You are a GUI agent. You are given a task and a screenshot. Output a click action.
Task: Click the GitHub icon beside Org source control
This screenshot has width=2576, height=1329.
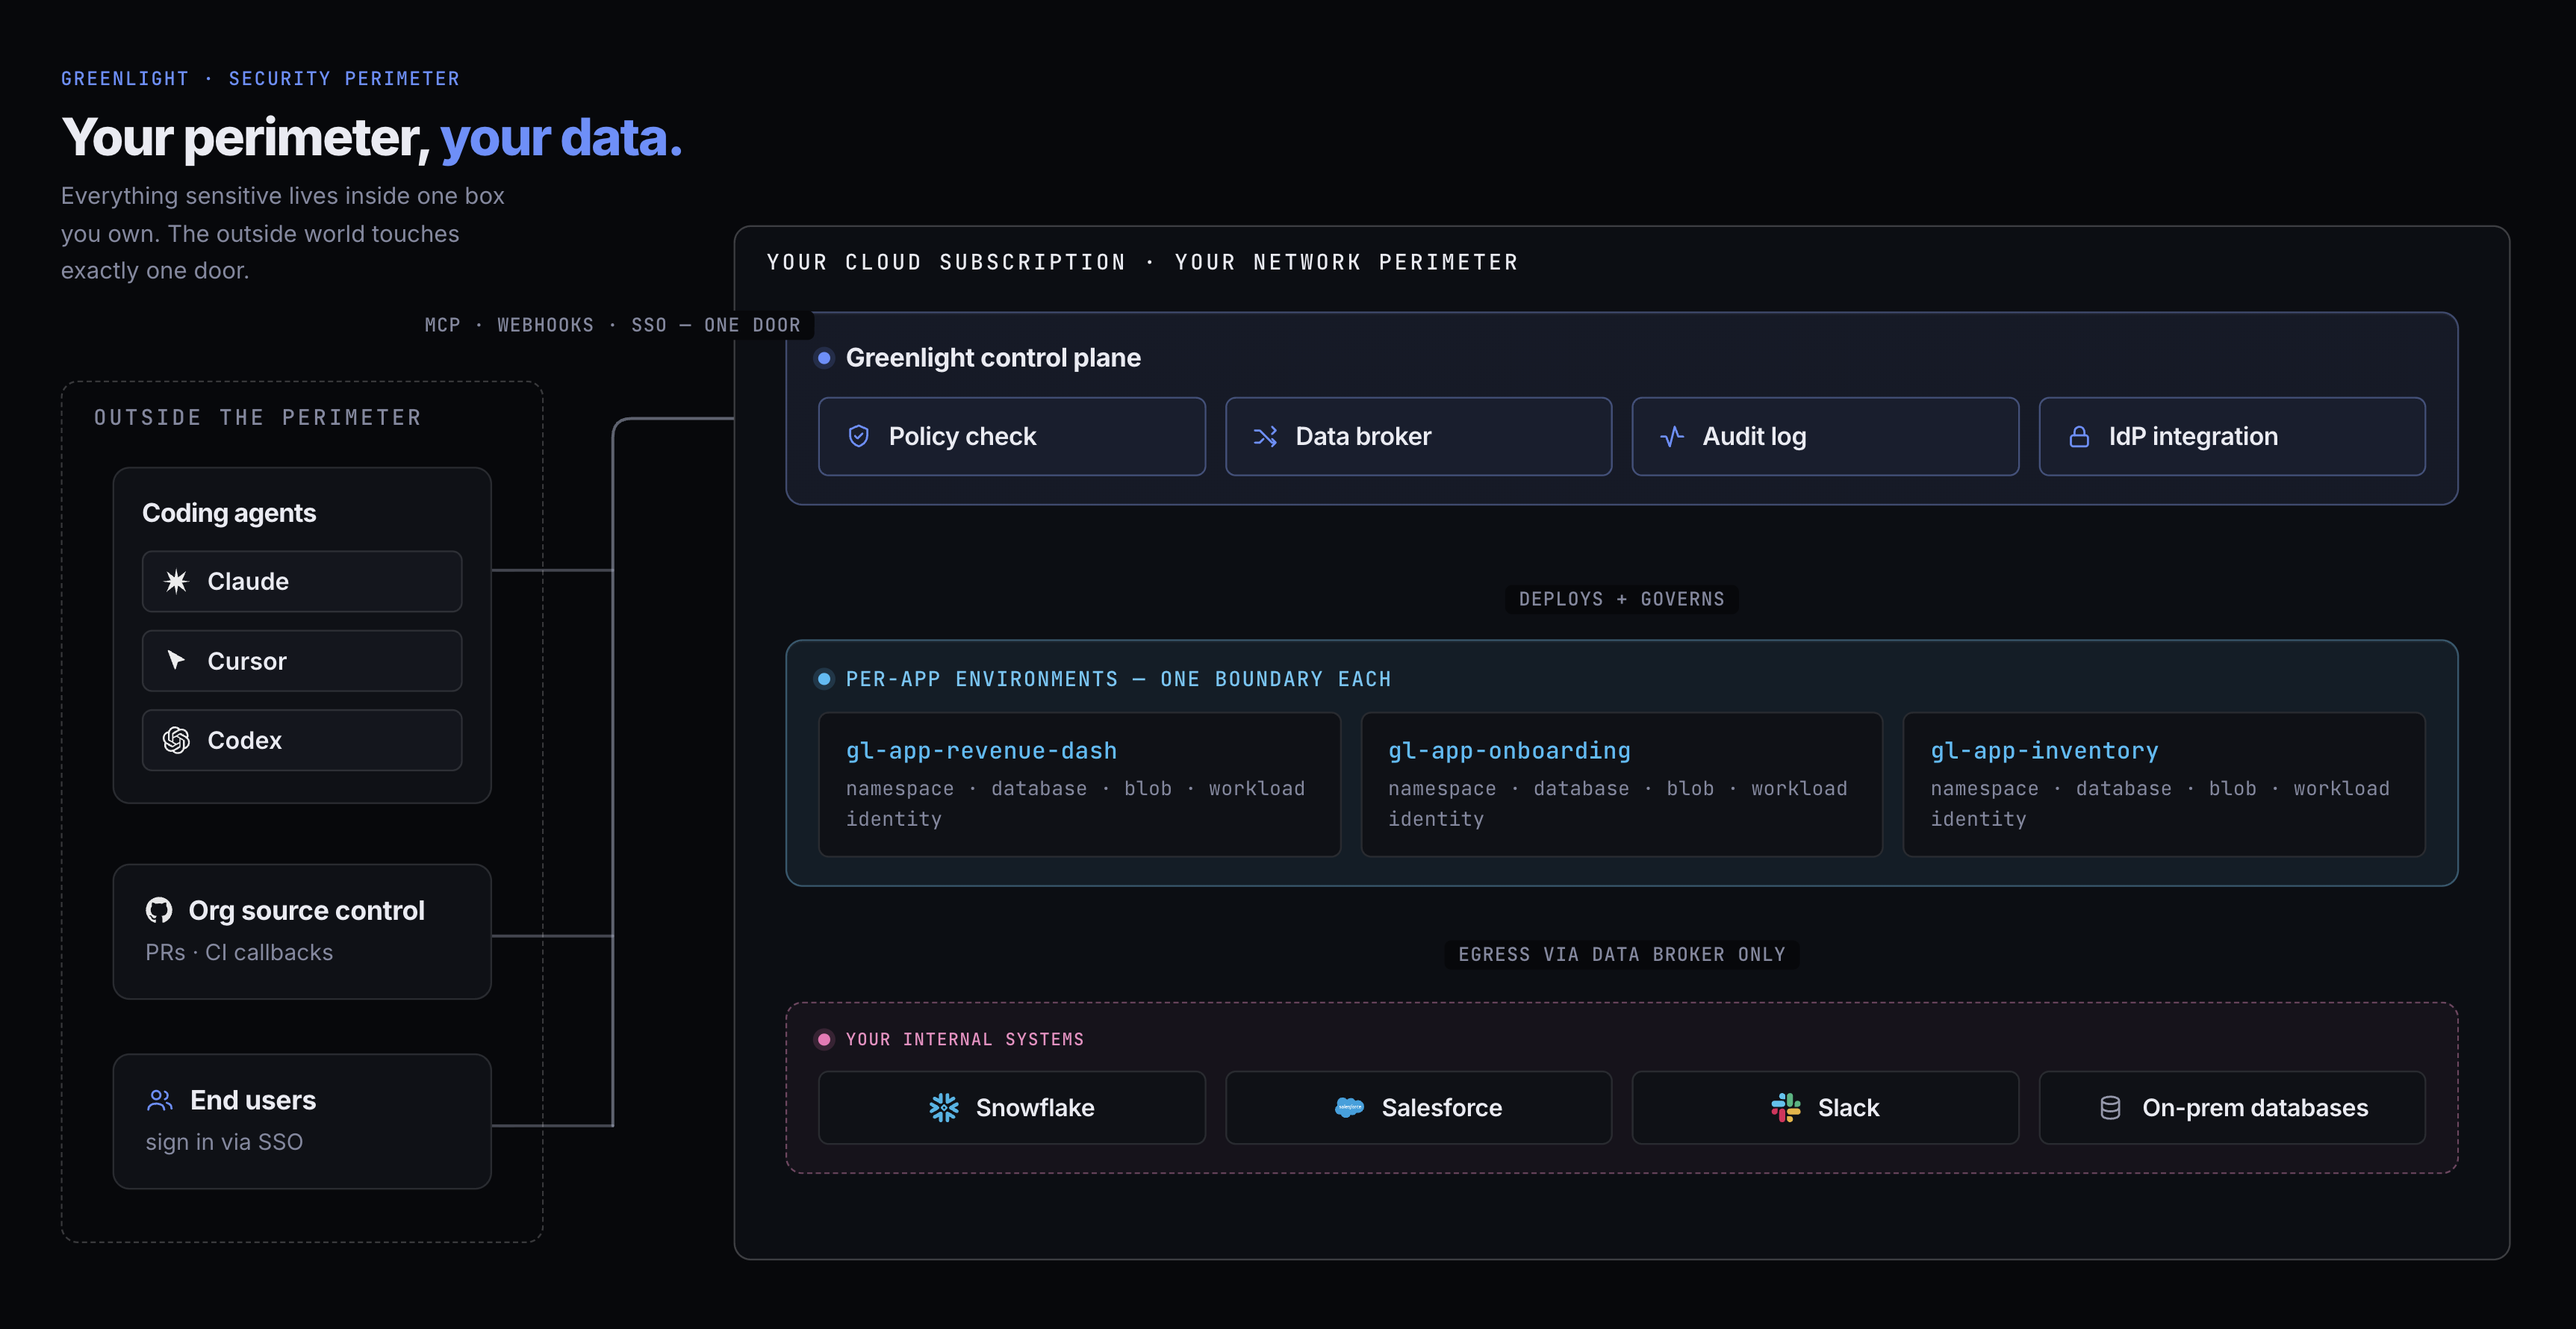[159, 910]
